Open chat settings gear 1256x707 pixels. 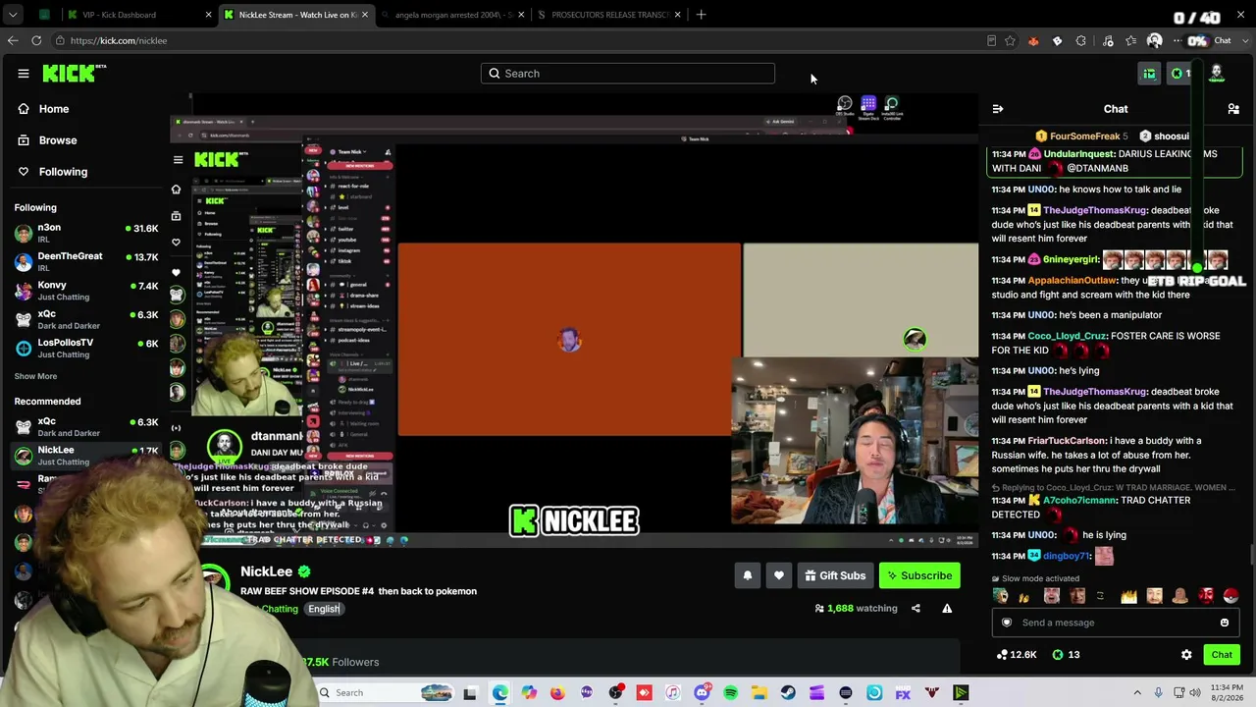1186,655
